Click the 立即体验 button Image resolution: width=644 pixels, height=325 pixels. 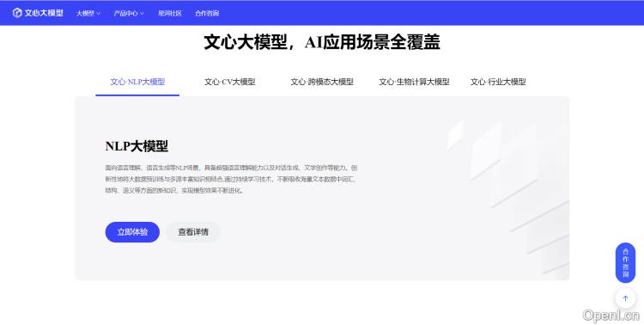pos(132,232)
